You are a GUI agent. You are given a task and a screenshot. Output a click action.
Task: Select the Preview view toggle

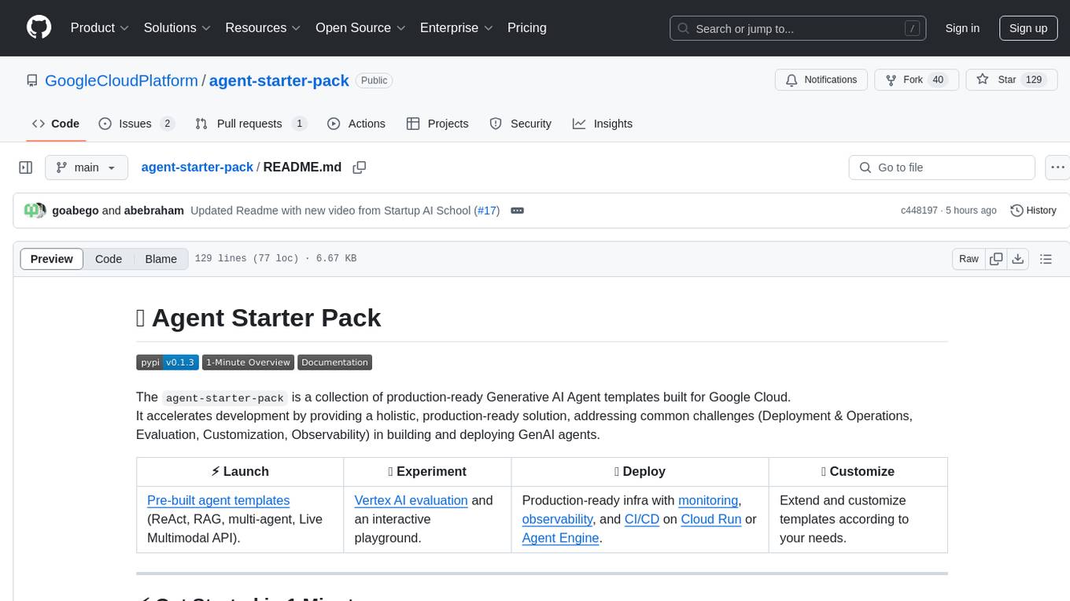(x=52, y=259)
